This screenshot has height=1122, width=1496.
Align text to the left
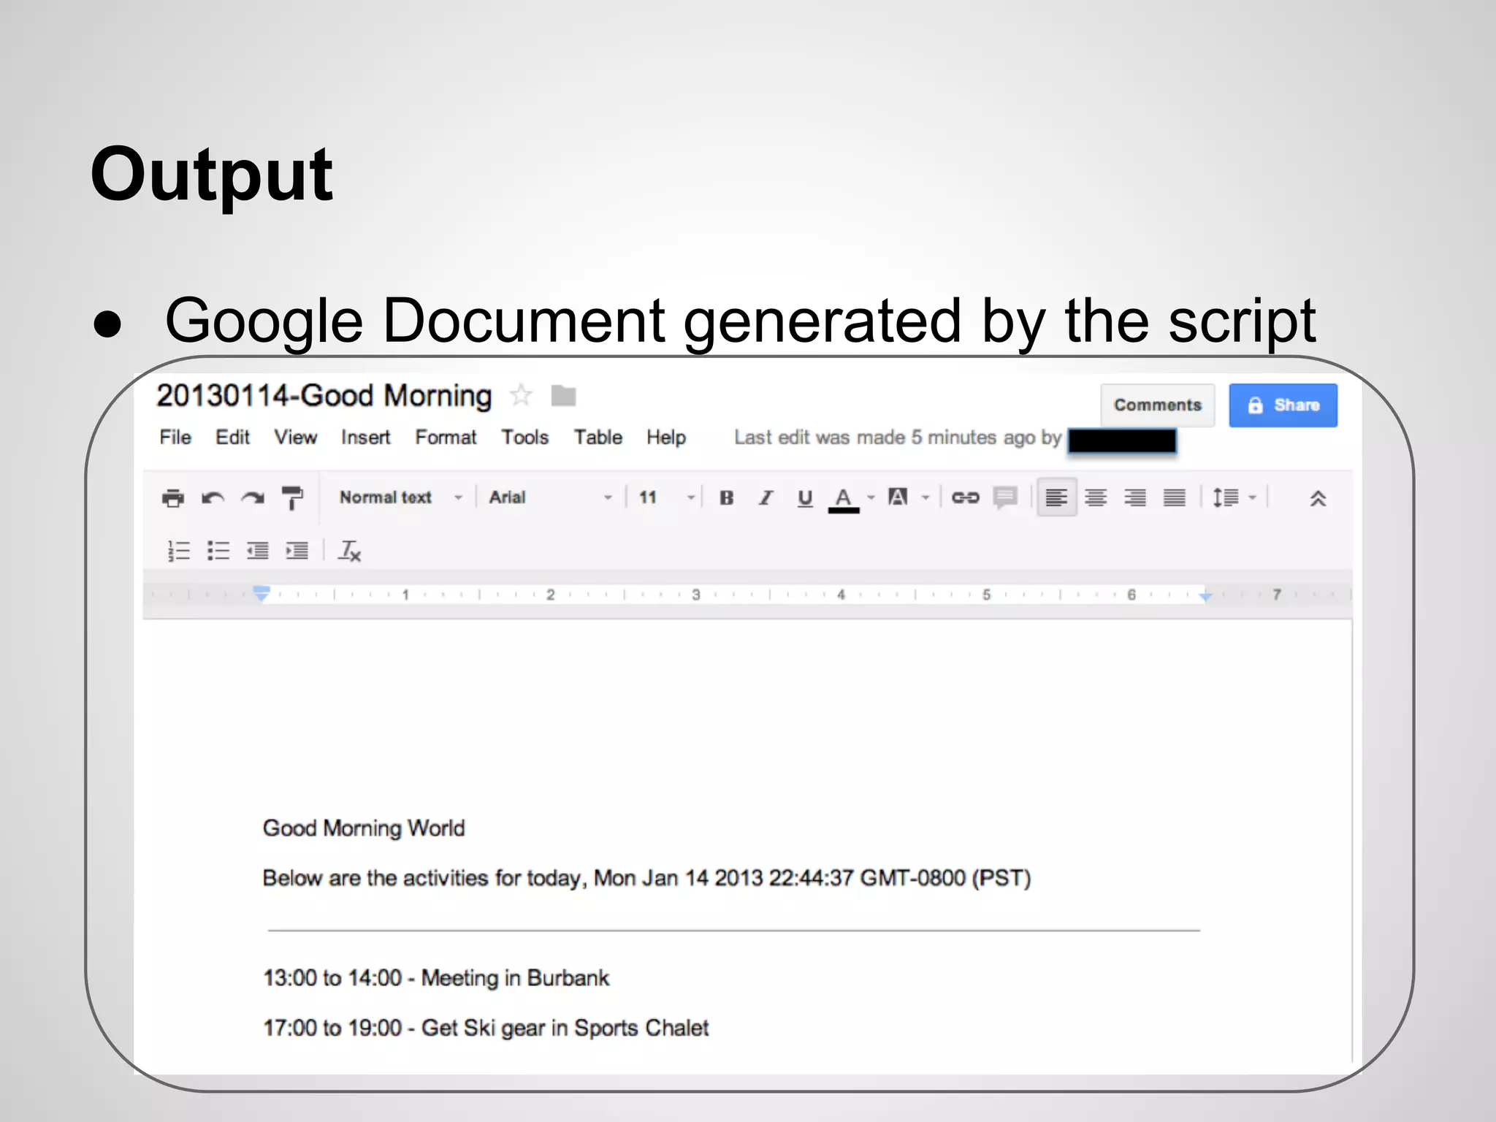point(1056,497)
